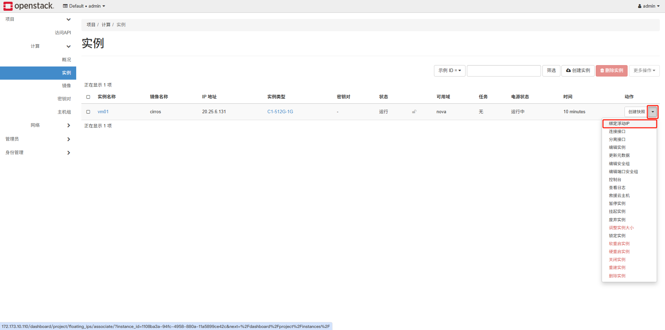Choose 更新元数据 from the actions menu
The height and width of the screenshot is (330, 665).
pos(629,155)
